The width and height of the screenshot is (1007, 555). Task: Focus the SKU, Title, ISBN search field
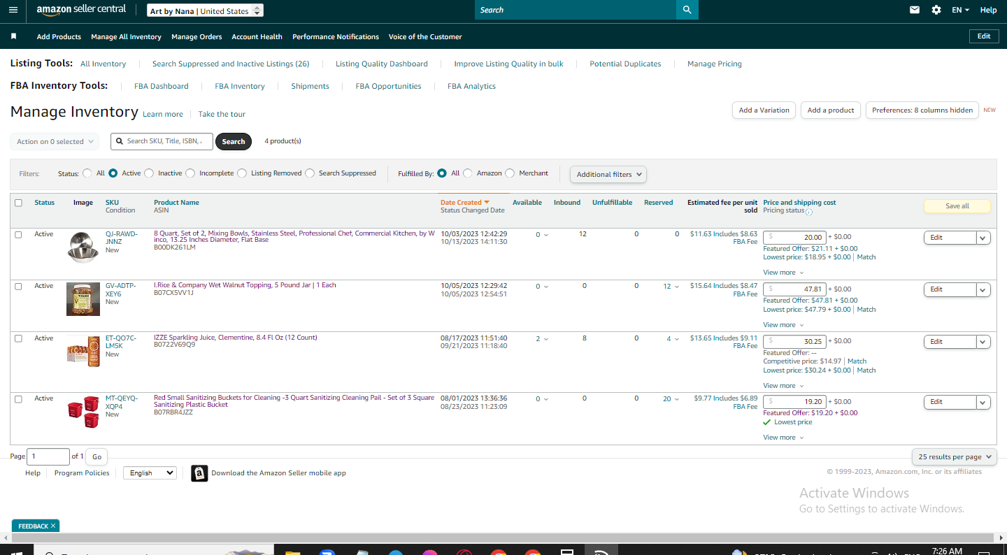(x=162, y=141)
